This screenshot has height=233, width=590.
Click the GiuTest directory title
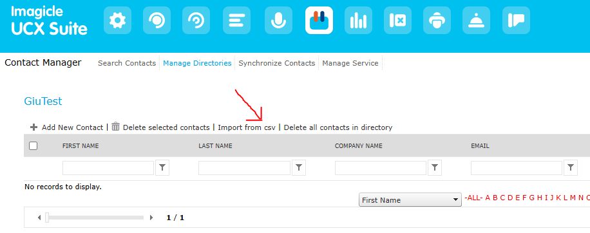43,101
